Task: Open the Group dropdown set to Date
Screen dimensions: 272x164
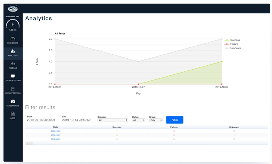Action: click(x=156, y=120)
